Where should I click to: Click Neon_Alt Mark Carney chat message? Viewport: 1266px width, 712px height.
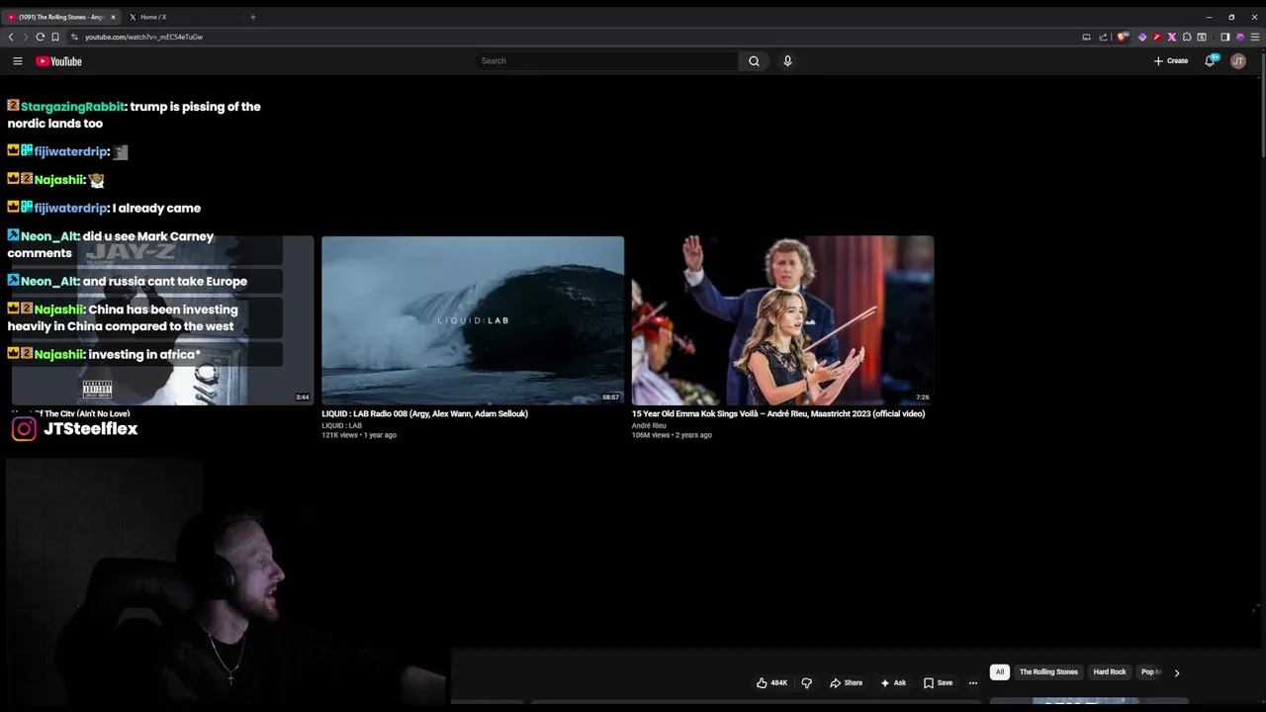pos(111,244)
